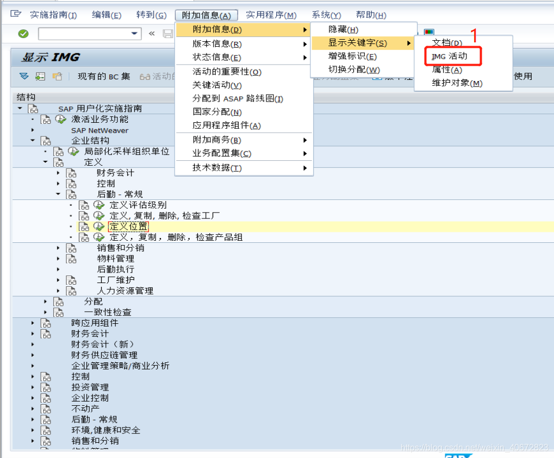The height and width of the screenshot is (458, 554).
Task: Click the double-left-arrow collapse icon beside command field
Action: [152, 34]
